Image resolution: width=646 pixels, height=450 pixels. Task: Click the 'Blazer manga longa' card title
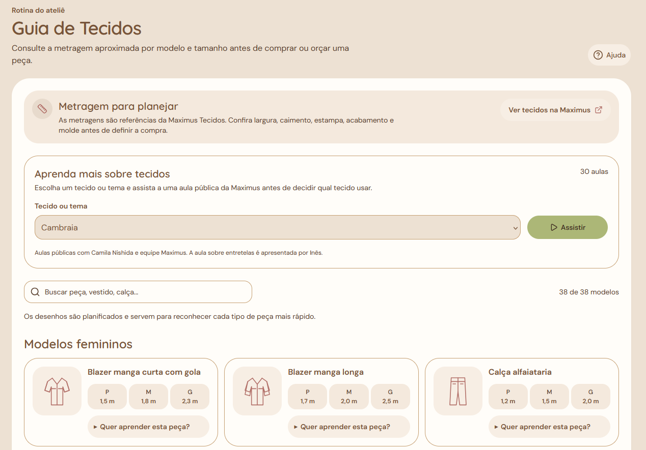[x=326, y=372]
